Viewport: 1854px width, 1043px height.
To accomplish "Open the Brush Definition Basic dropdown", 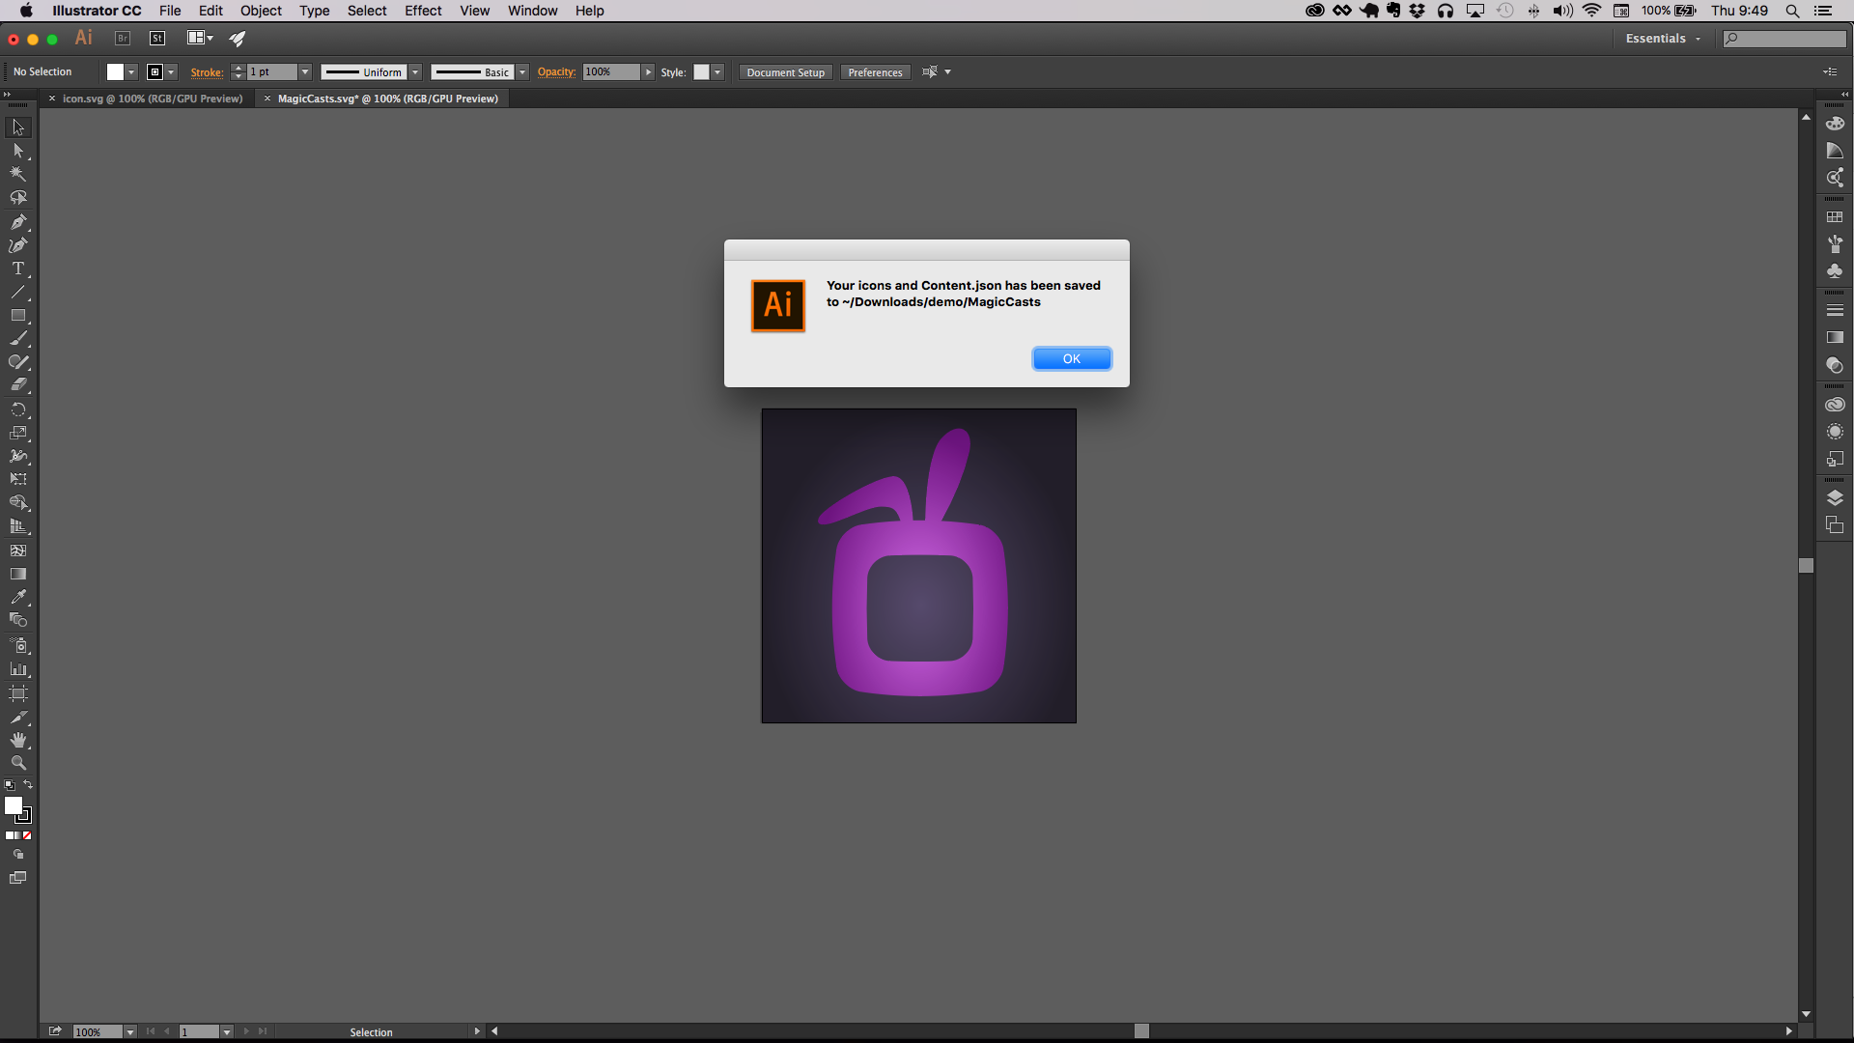I will [522, 71].
